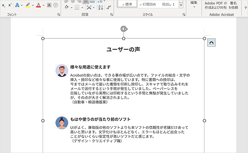The width and height of the screenshot is (248, 153).
Task: Select the 見出し 1 style
Action: [x=168, y=4]
